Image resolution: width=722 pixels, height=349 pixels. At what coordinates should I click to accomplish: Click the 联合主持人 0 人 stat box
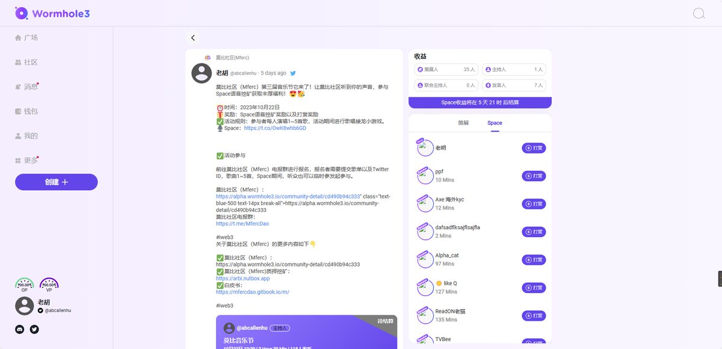tap(446, 85)
